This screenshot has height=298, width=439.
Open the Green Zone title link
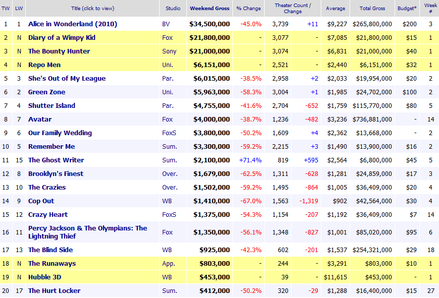pos(46,92)
